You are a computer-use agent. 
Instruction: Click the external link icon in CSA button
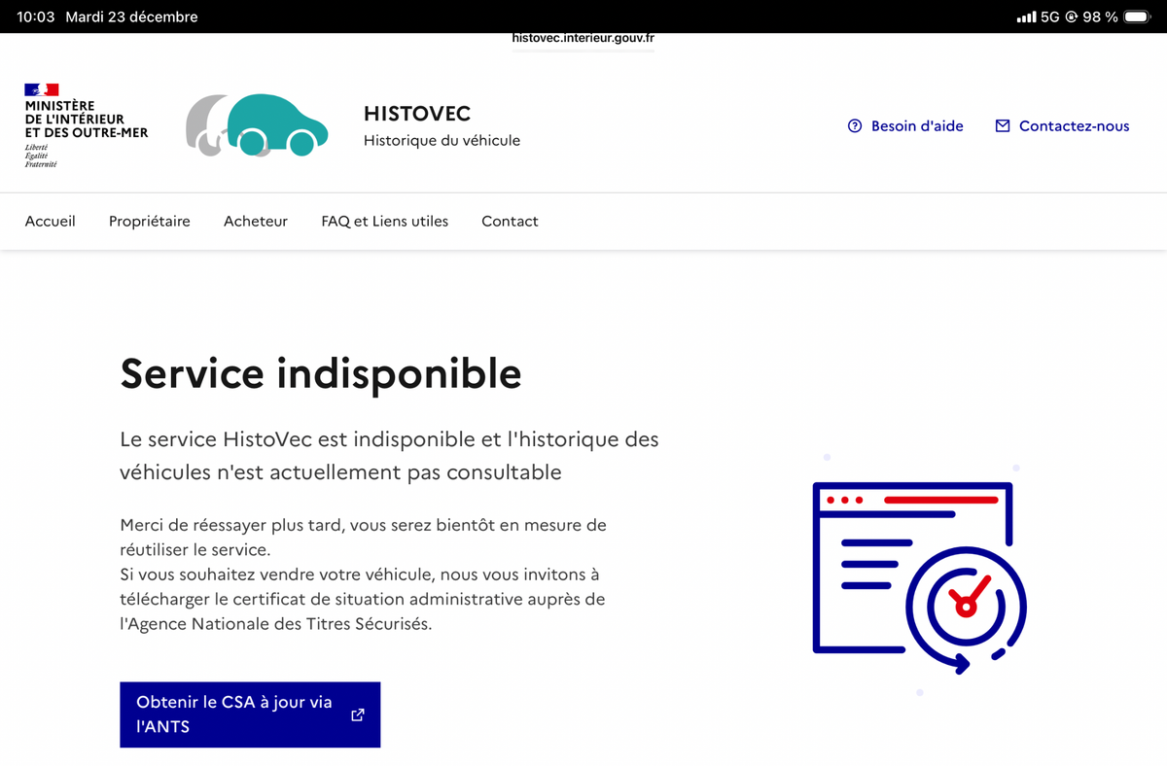[x=357, y=714]
